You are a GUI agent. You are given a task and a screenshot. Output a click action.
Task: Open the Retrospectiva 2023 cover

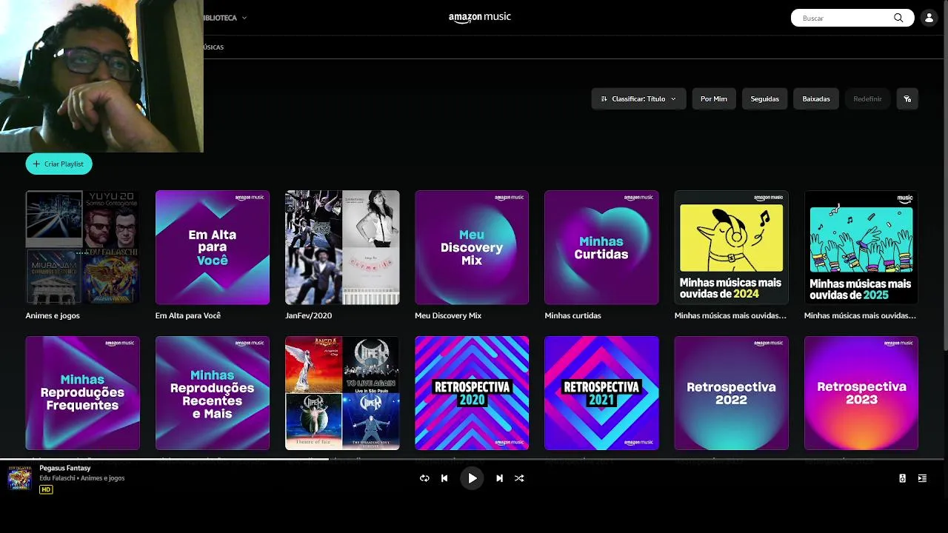861,393
